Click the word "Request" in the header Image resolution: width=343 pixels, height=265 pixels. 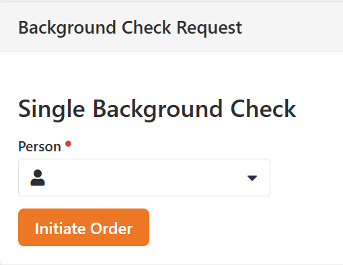click(x=209, y=28)
